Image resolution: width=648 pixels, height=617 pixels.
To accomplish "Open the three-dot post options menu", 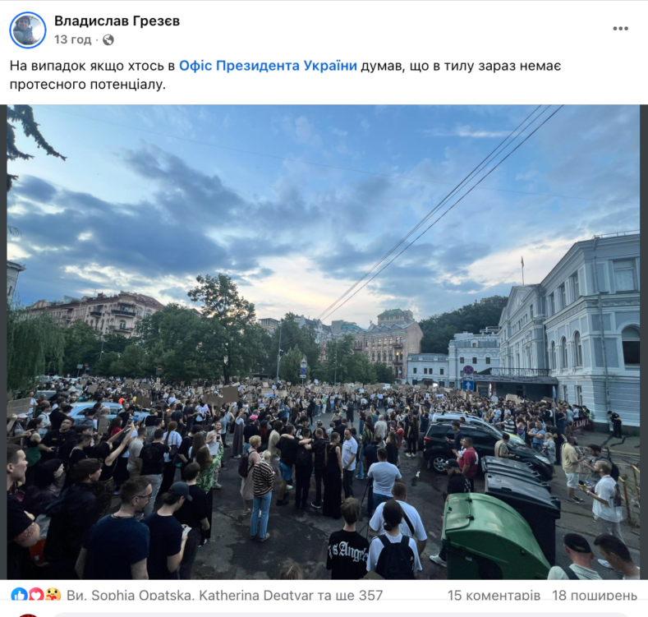I will [620, 29].
